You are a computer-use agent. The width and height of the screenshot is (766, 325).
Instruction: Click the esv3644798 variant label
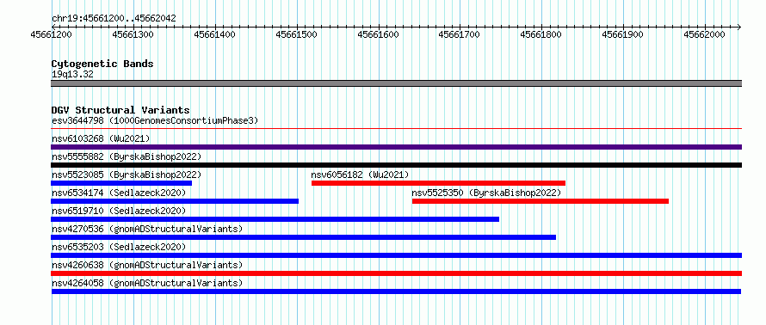click(155, 120)
